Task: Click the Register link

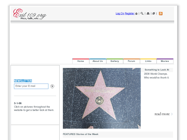Action: [x=130, y=13]
